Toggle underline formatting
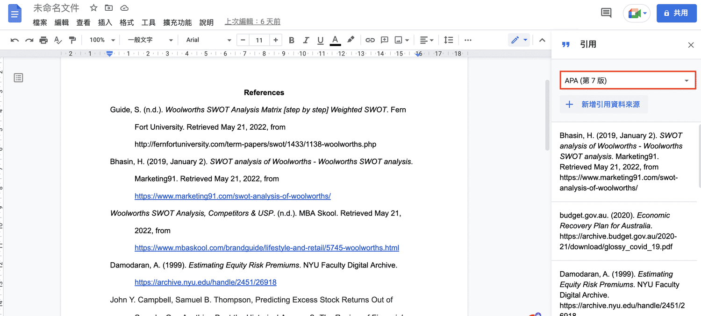Viewport: 701px width, 316px height. click(x=321, y=40)
